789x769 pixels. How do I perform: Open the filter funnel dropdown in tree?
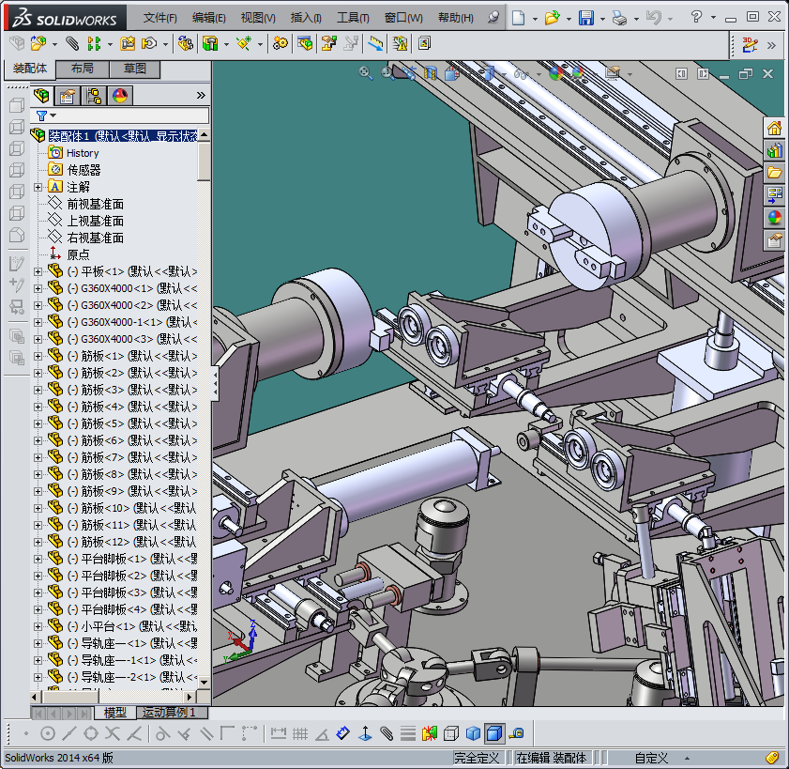(x=45, y=115)
